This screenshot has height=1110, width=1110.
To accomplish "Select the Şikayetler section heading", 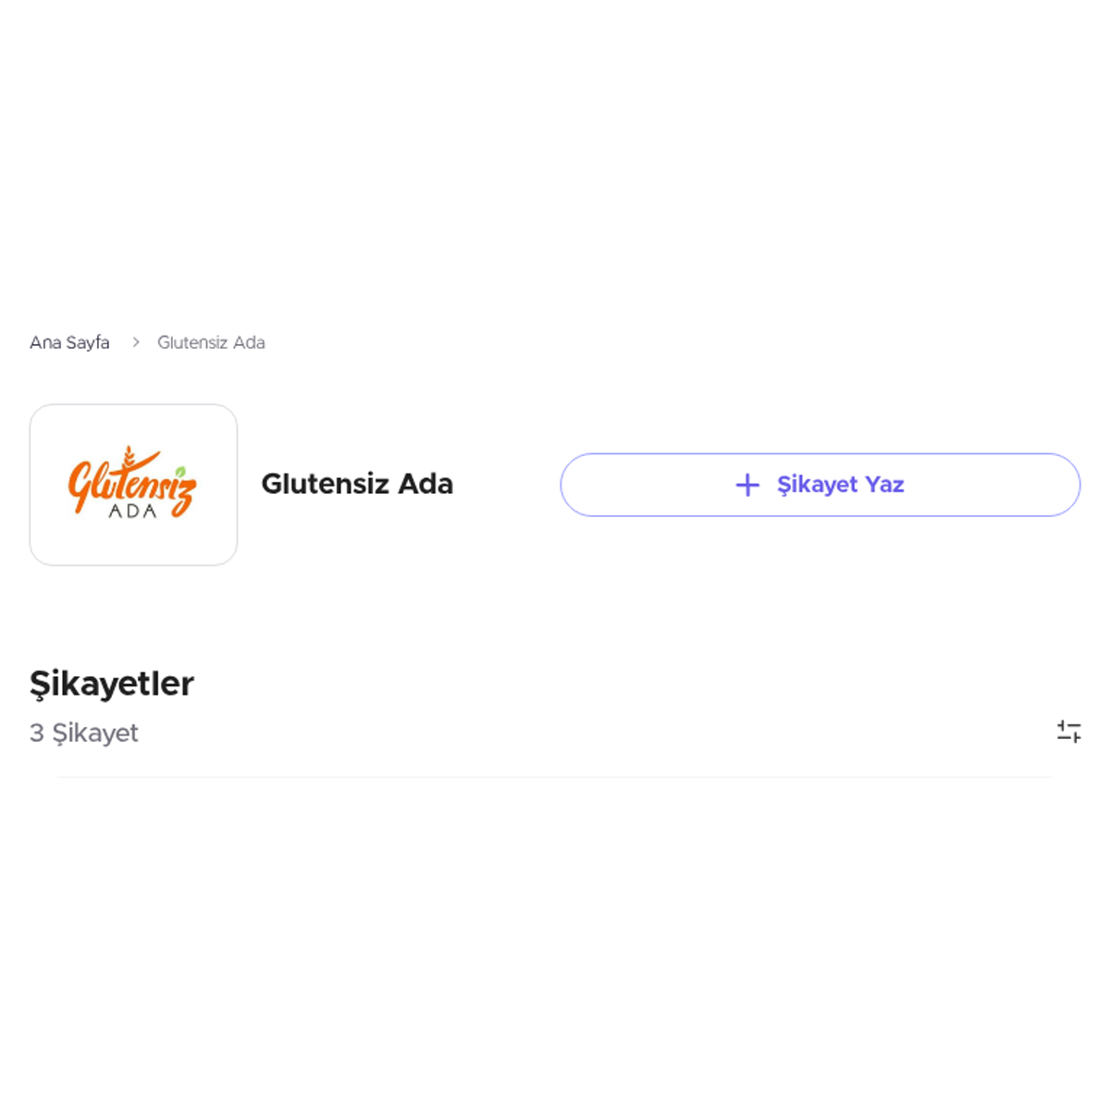I will tap(112, 684).
